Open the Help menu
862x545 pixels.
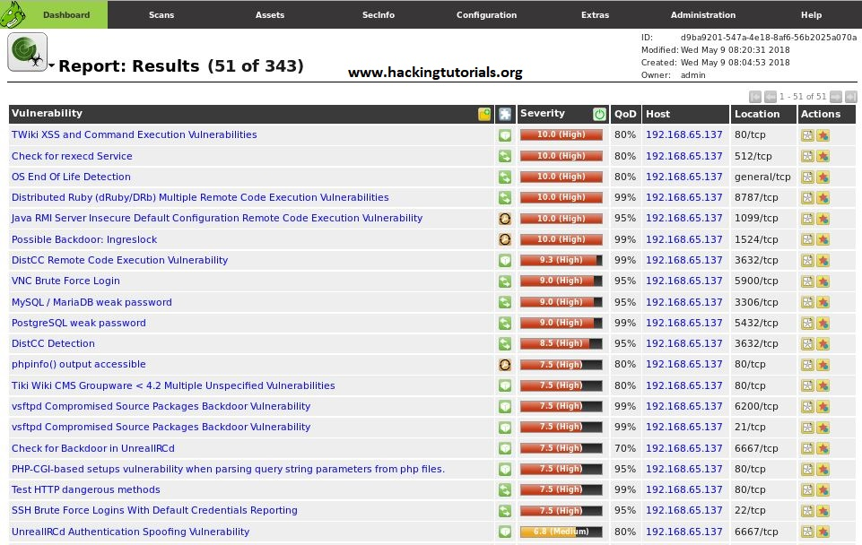tap(811, 15)
